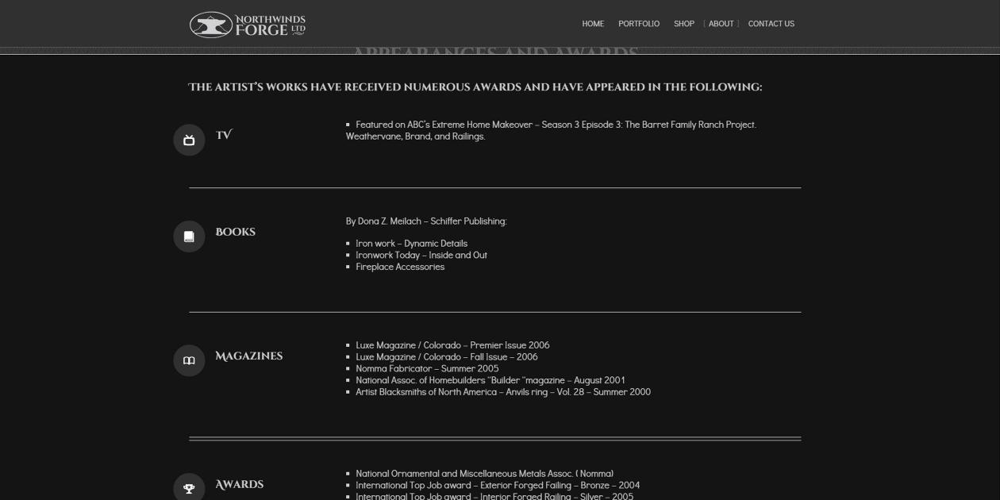Click the National Ornamental Metals Assoc. entry
Viewport: 1000px width, 500px height.
click(485, 474)
